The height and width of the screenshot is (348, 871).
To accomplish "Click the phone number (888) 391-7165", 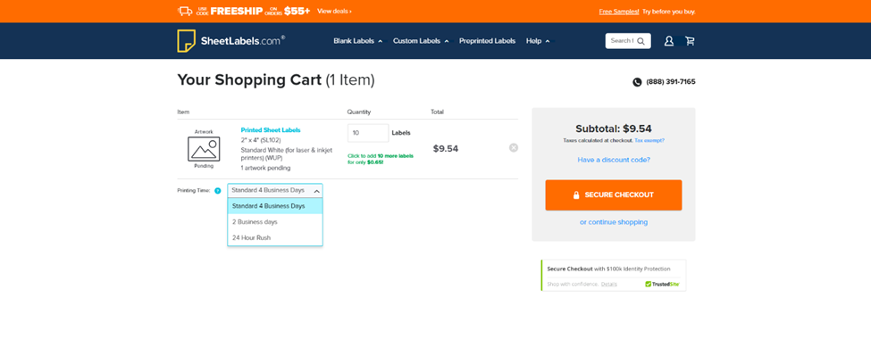I will point(671,82).
